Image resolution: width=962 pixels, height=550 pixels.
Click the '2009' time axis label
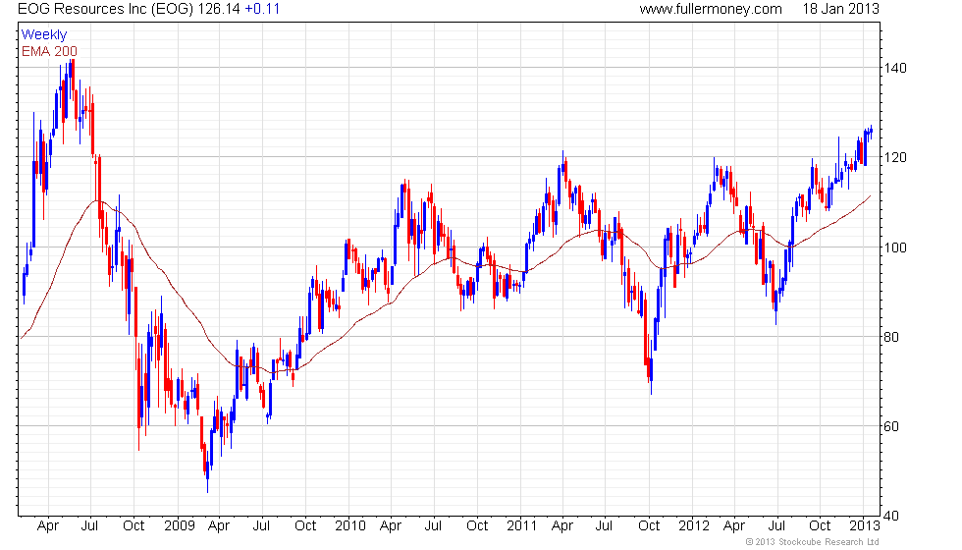pyautogui.click(x=179, y=525)
